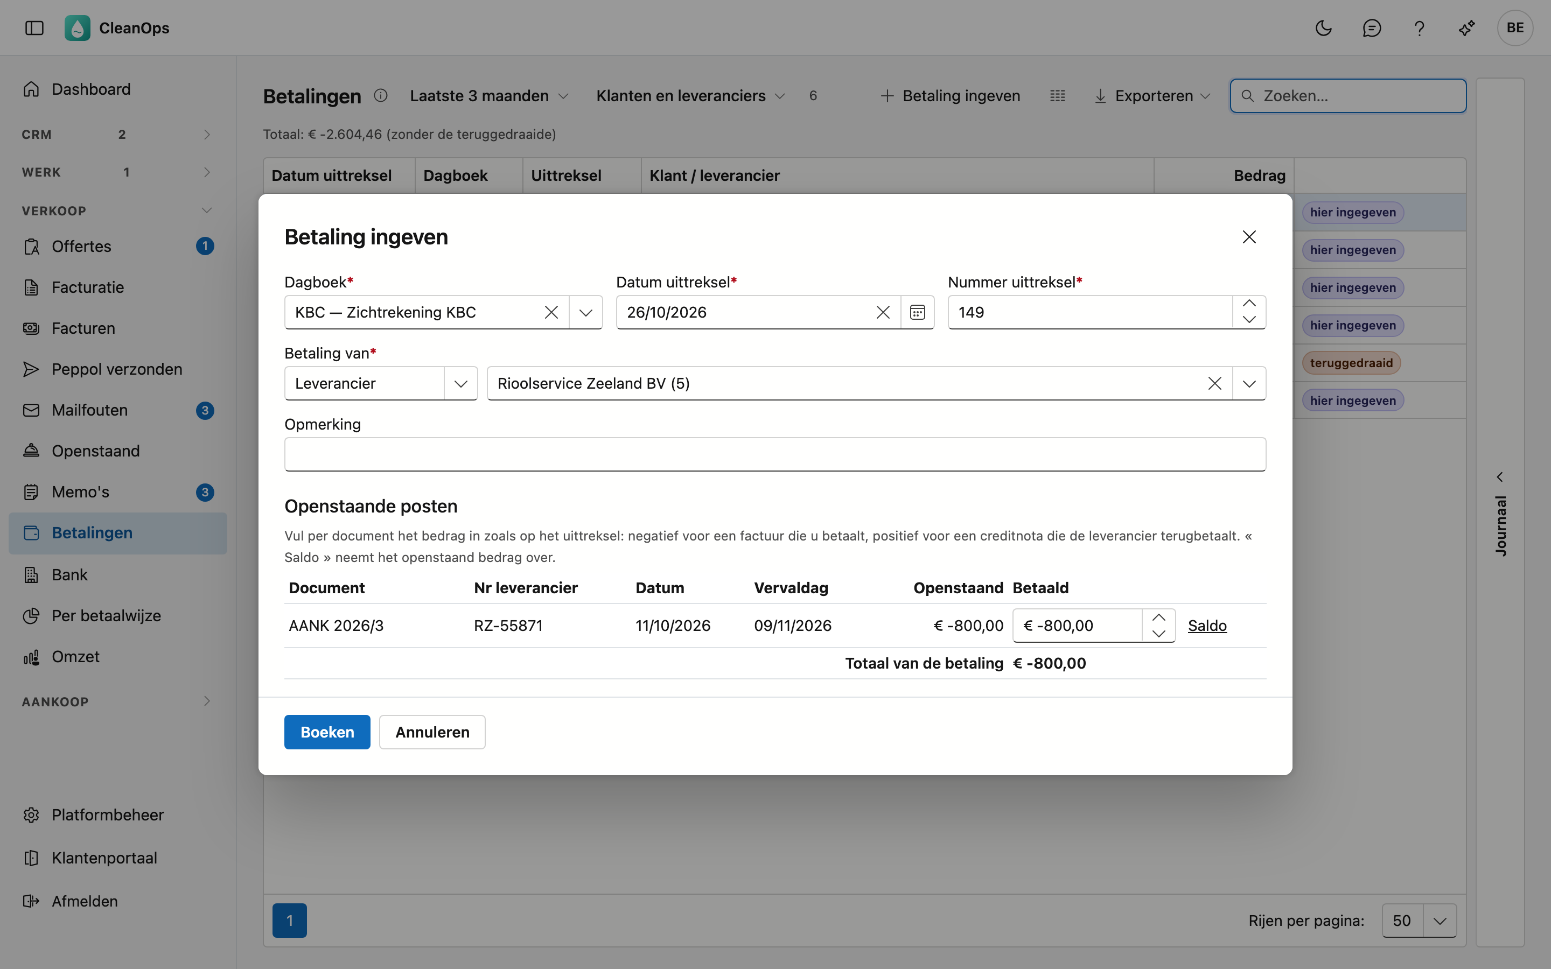
Task: Collapse the VERKOOP sidebar section
Action: coord(117,210)
